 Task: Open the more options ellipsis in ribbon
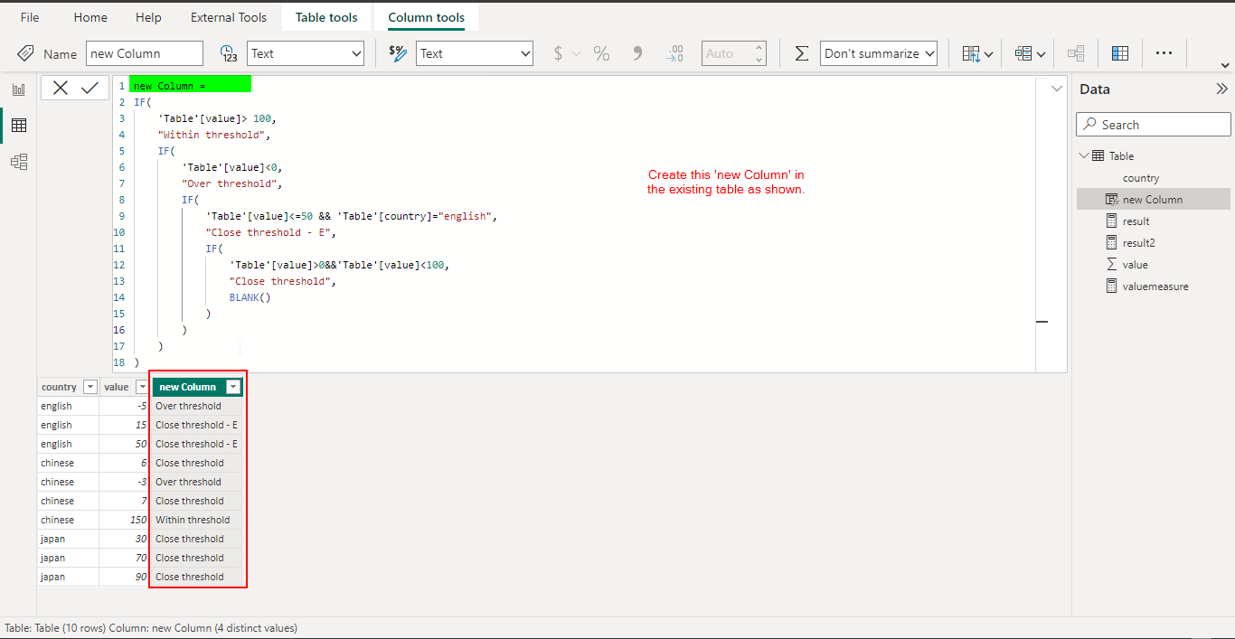click(x=1164, y=53)
